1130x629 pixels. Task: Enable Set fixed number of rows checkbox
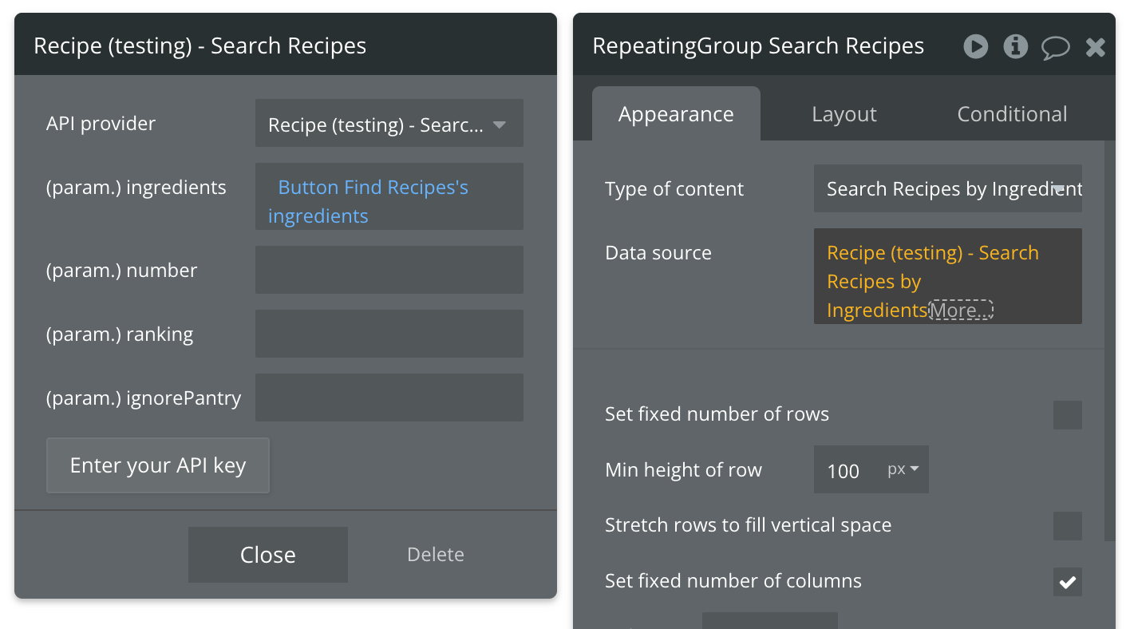point(1067,415)
